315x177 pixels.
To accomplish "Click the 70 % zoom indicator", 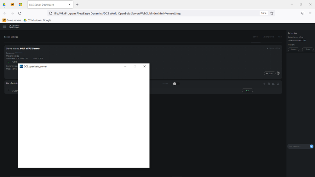I will [x=264, y=13].
